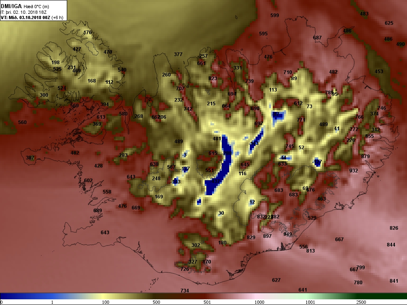Click the 'DMI/IGA: Hæð 0°C (m)' title text
This screenshot has width=407, height=305.
click(x=25, y=6)
